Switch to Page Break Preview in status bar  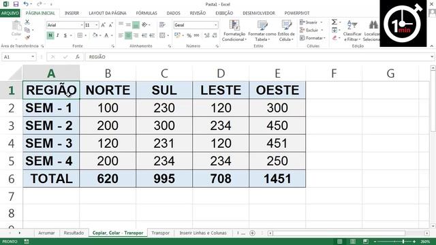pos(366,242)
